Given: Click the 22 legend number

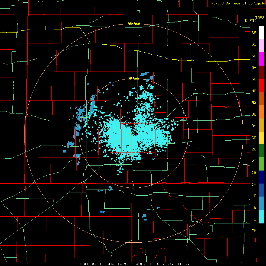Looking at the screenshot, I should pos(254,161).
